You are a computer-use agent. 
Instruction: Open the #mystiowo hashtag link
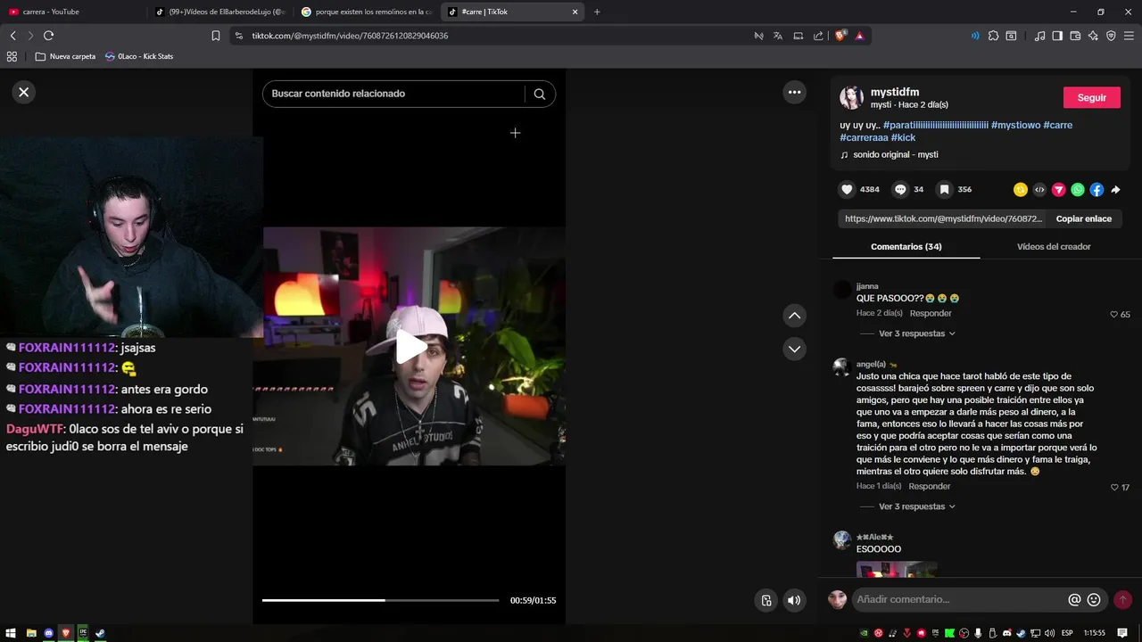click(x=1015, y=125)
